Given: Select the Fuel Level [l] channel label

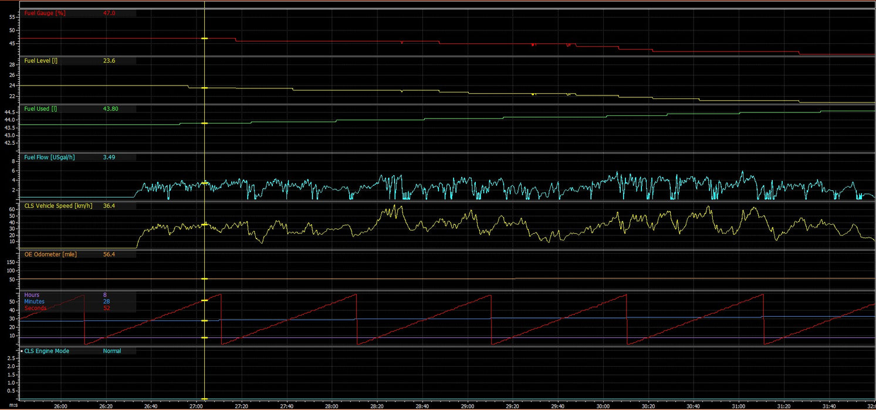Looking at the screenshot, I should click(40, 60).
